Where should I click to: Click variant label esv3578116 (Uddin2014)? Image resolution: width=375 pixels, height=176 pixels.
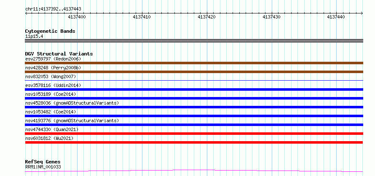pos(53,85)
